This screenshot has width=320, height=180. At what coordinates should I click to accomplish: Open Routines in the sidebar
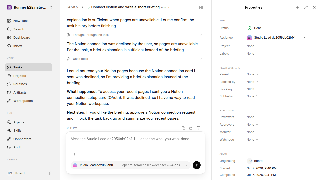pyautogui.click(x=29, y=84)
